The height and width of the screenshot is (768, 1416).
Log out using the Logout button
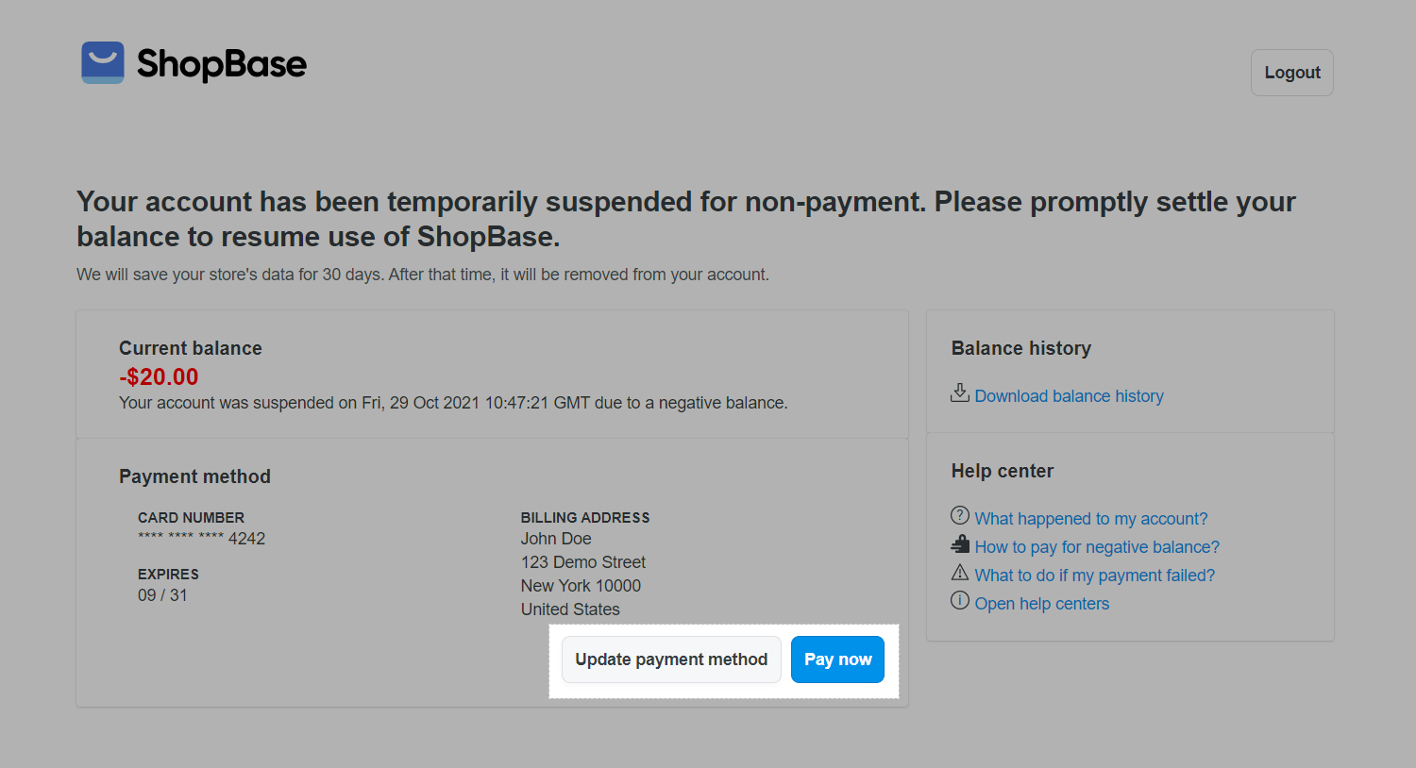(x=1291, y=73)
